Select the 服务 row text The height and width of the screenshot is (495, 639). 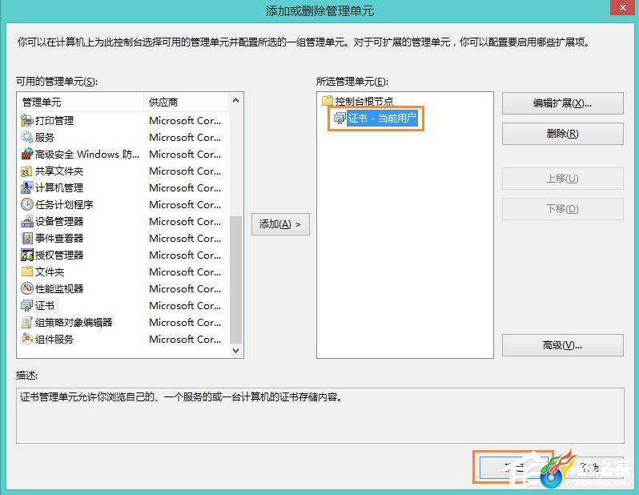point(44,137)
